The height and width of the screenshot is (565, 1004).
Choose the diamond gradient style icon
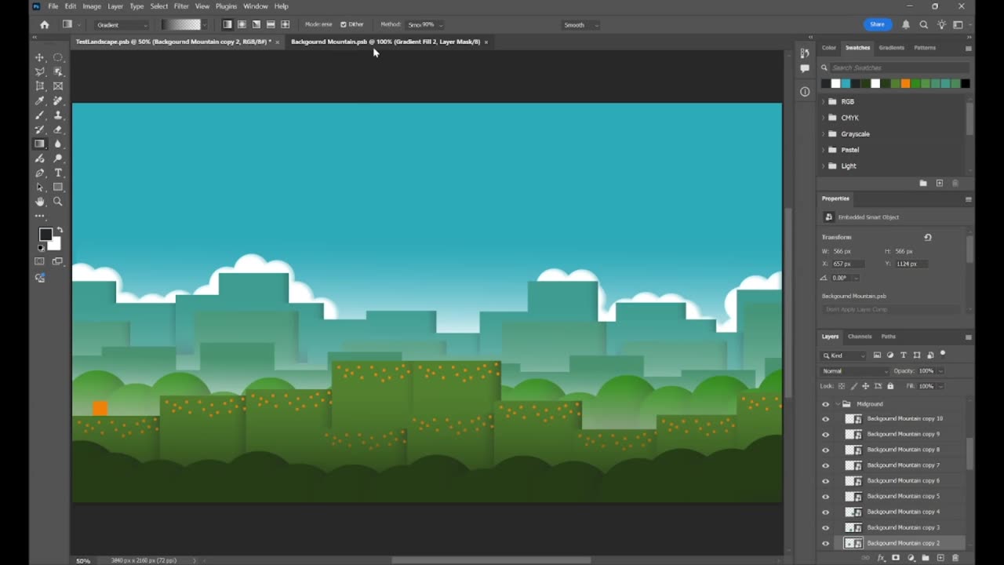[x=286, y=25]
